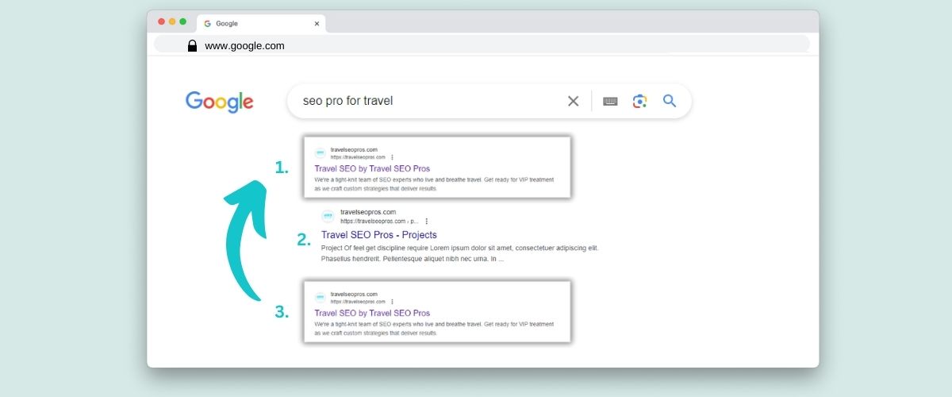The width and height of the screenshot is (952, 397).
Task: Open the bottommost 'Travel SEO by Travel SEO Pros' link
Action: 372,313
